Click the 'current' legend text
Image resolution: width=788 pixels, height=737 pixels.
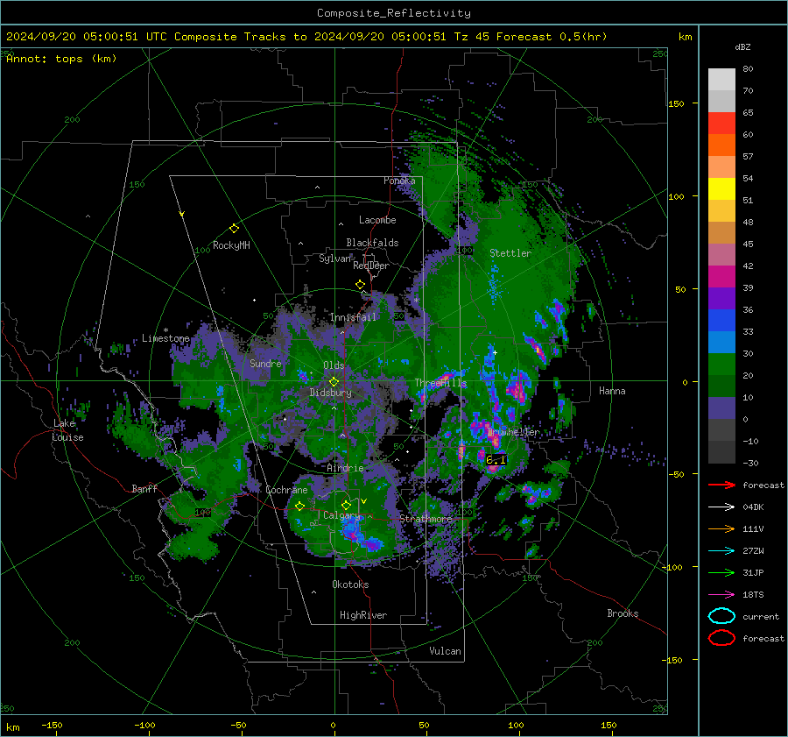[x=761, y=616]
